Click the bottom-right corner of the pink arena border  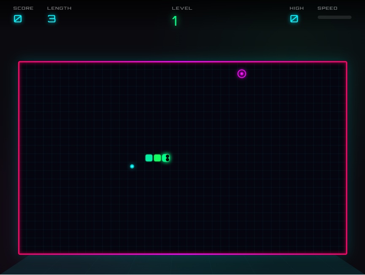[x=346, y=254]
